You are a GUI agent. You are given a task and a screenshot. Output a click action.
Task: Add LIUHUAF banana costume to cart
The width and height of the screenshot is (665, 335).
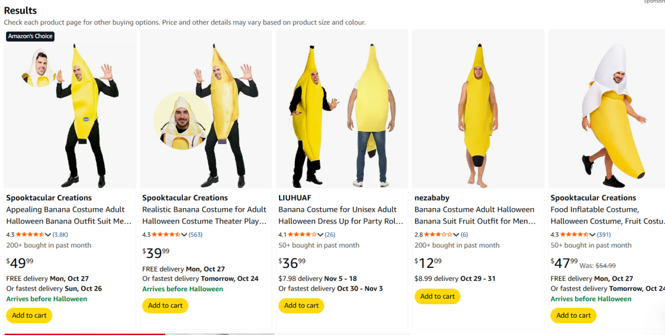[301, 305]
